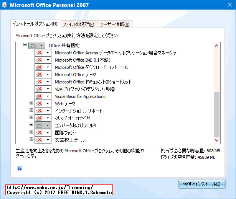Select the Microsoft Office テーマ row text

click(x=76, y=75)
